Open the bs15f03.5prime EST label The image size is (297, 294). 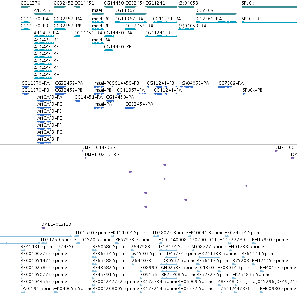[x=148, y=254]
